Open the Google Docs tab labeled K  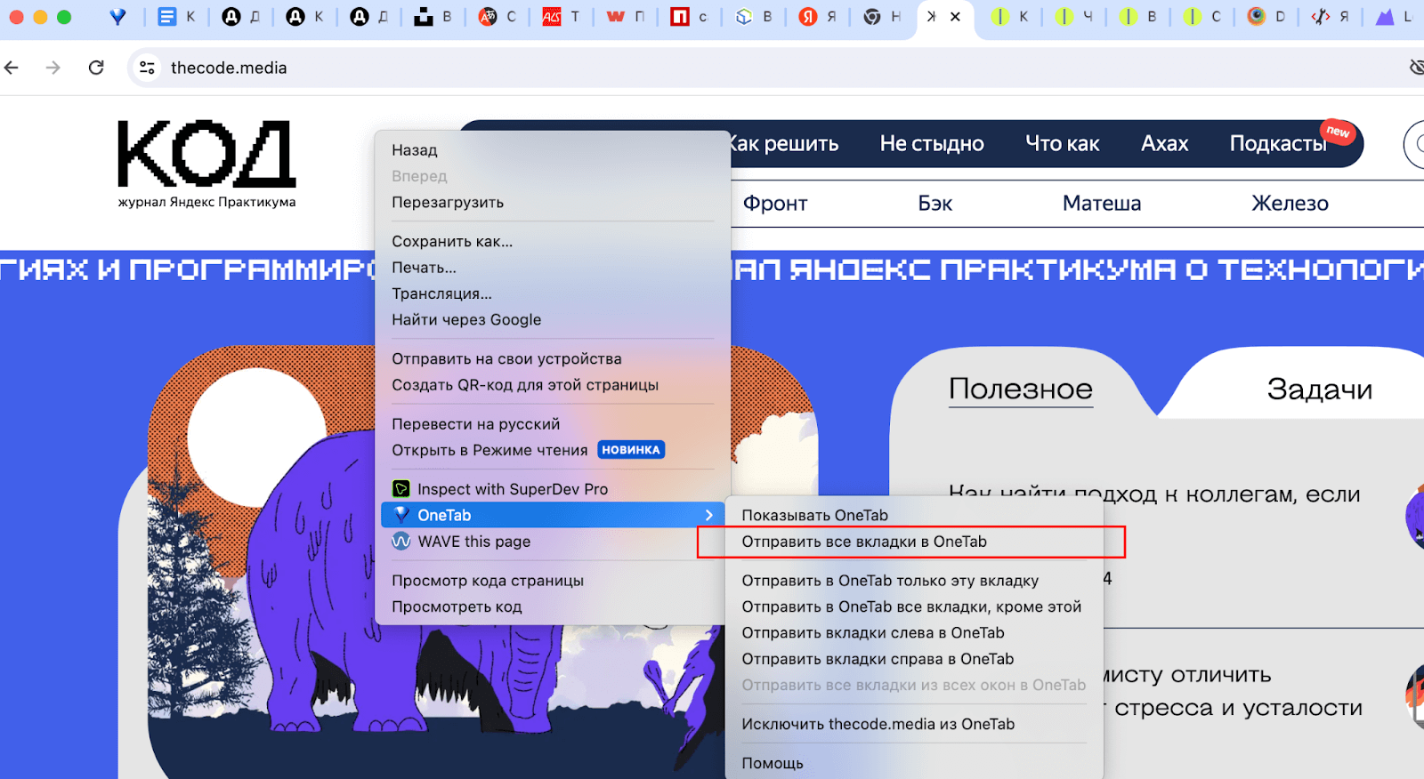pyautogui.click(x=176, y=17)
